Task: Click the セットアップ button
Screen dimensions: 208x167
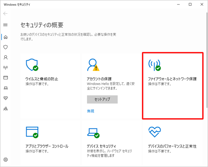Action: coord(102,99)
